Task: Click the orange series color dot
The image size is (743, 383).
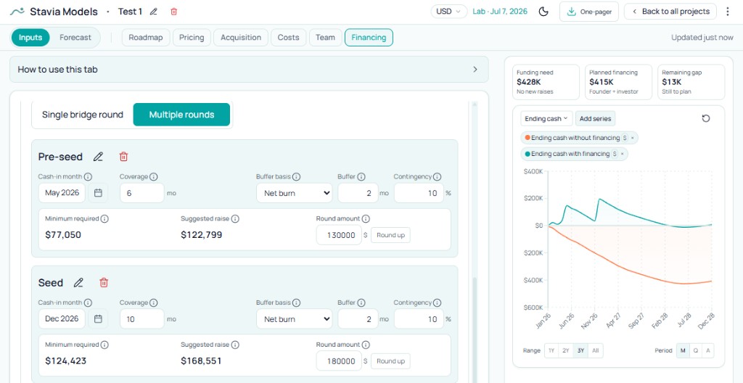Action: pos(528,138)
